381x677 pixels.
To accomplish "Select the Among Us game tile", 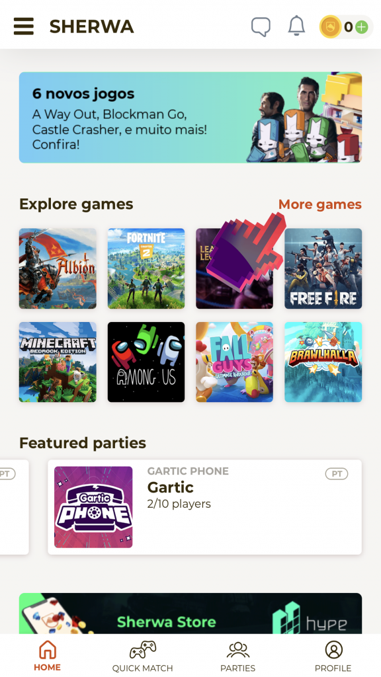I will click(146, 362).
